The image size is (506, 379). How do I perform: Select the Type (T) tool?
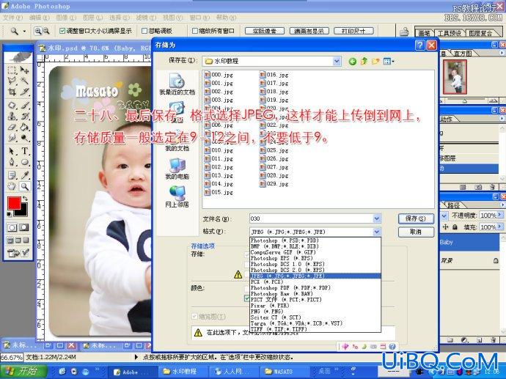24,151
